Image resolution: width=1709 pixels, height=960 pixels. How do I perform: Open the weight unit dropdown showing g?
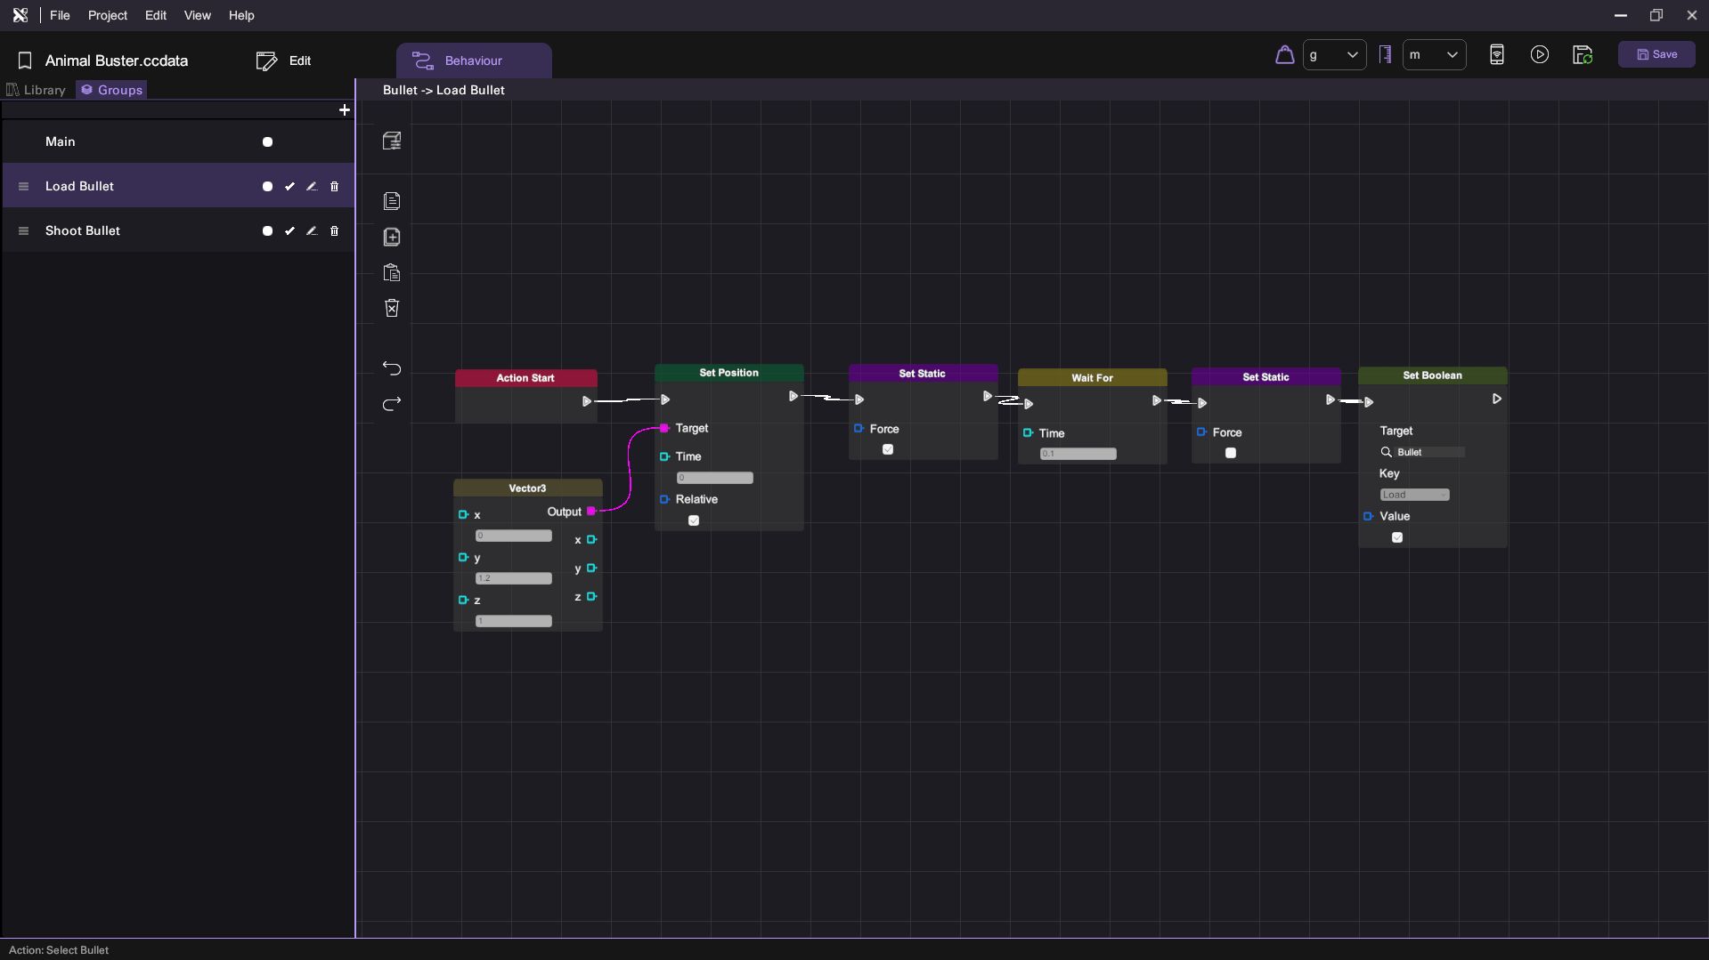click(x=1334, y=55)
